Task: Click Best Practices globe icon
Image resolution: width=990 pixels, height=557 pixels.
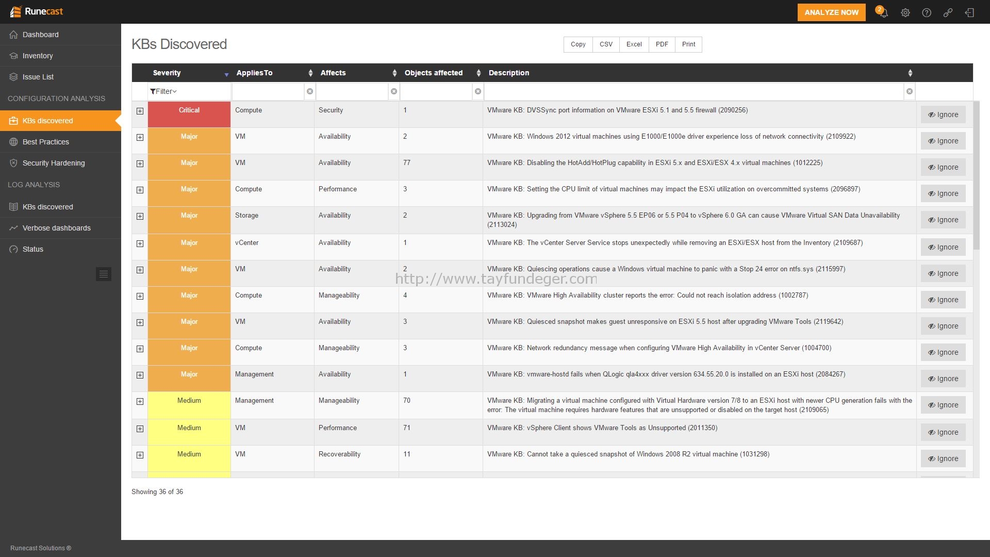Action: tap(13, 142)
